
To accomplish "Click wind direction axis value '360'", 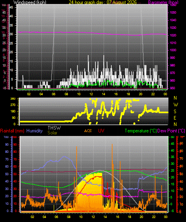I will coord(13,99).
